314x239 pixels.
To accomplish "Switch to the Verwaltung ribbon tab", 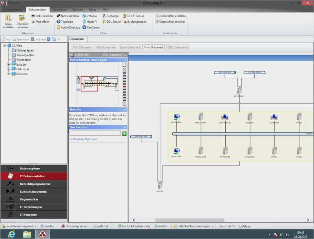I will point(59,9).
